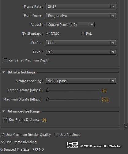Click the Target Bitrate slider handle
Screen dimensions: 128x154
point(47,90)
